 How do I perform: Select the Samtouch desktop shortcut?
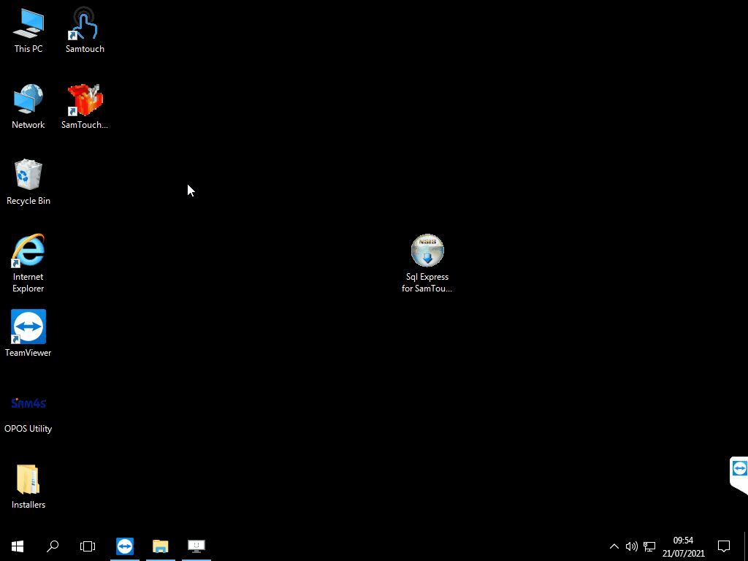click(x=85, y=30)
